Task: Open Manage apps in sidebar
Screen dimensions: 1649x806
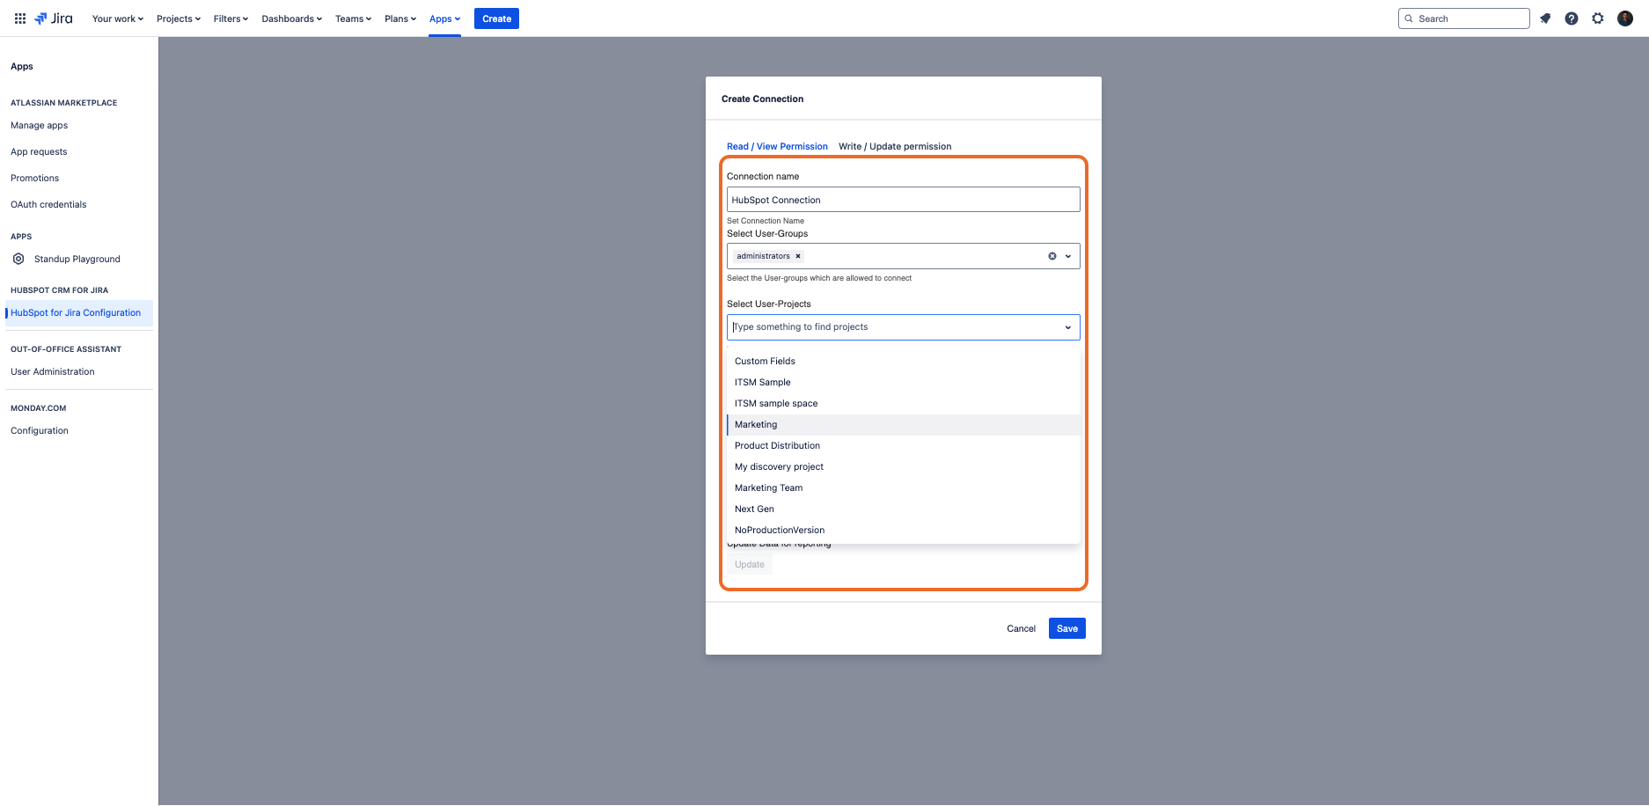Action: pos(40,125)
